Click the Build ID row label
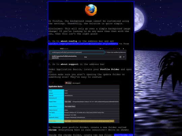This screenshot has height=136, width=182. [x=51, y=96]
